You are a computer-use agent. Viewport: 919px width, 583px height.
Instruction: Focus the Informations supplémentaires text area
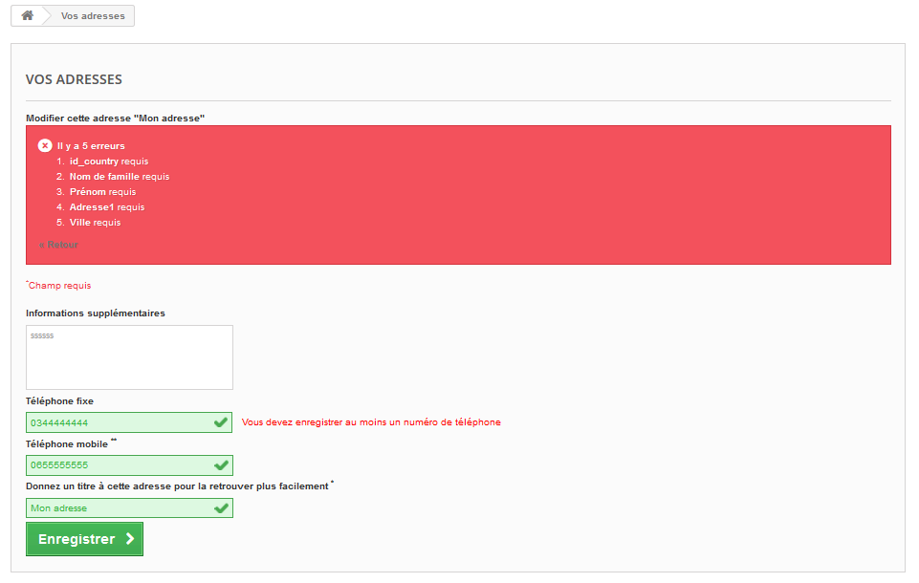[x=129, y=357]
